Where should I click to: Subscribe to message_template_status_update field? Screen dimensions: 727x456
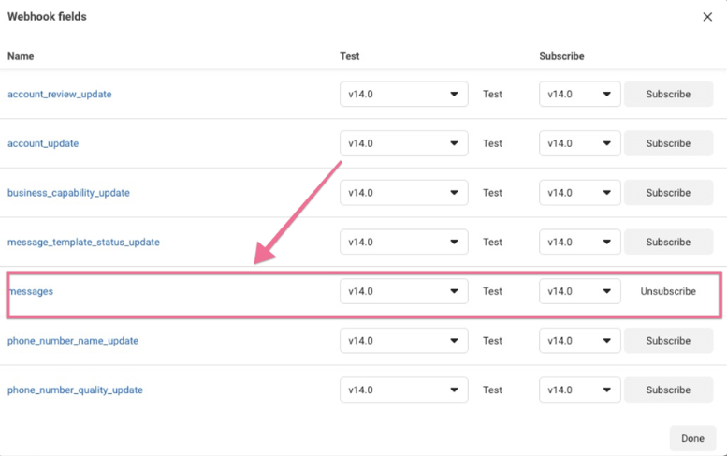pos(668,242)
